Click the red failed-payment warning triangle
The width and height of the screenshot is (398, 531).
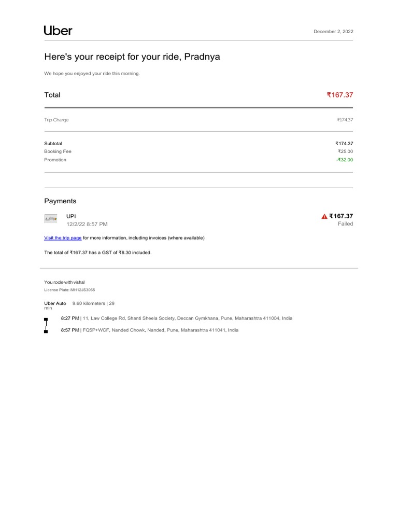(324, 216)
